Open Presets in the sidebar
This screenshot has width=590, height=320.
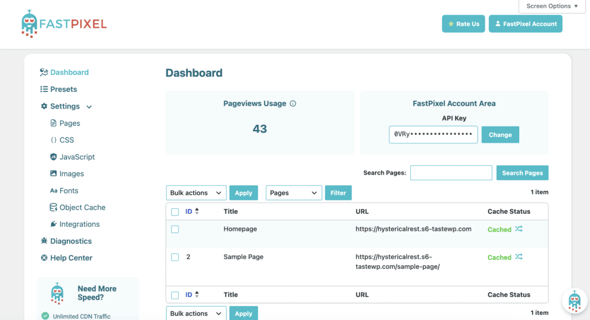[63, 89]
